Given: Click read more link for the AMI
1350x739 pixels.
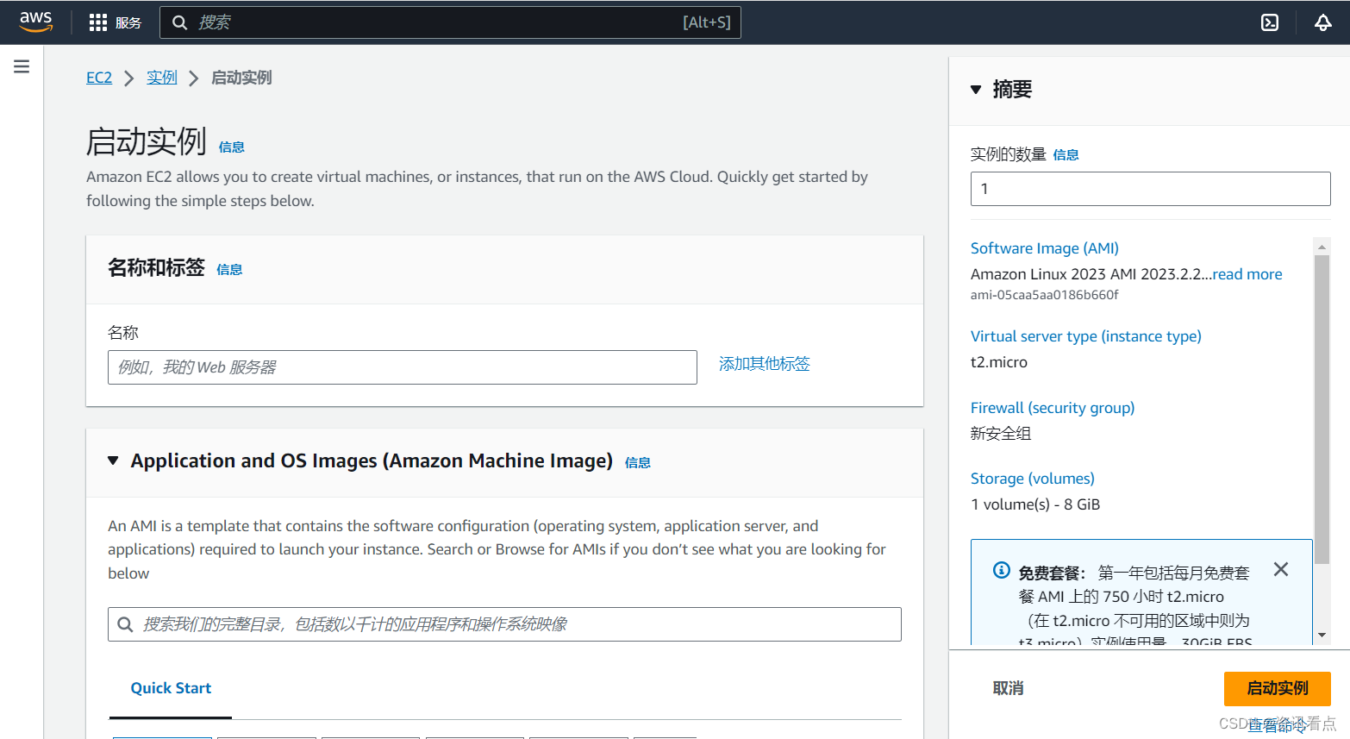Looking at the screenshot, I should pos(1247,274).
